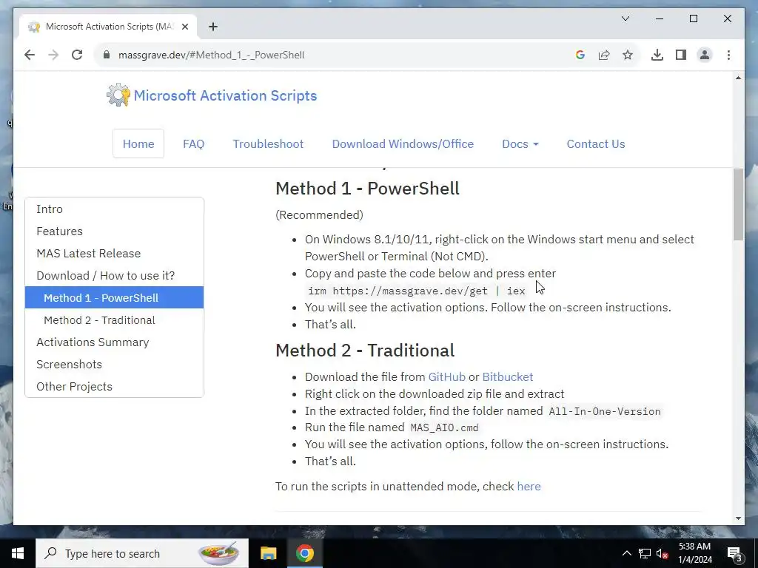This screenshot has width=758, height=568.
Task: Open the tab search chevron
Action: [x=625, y=18]
